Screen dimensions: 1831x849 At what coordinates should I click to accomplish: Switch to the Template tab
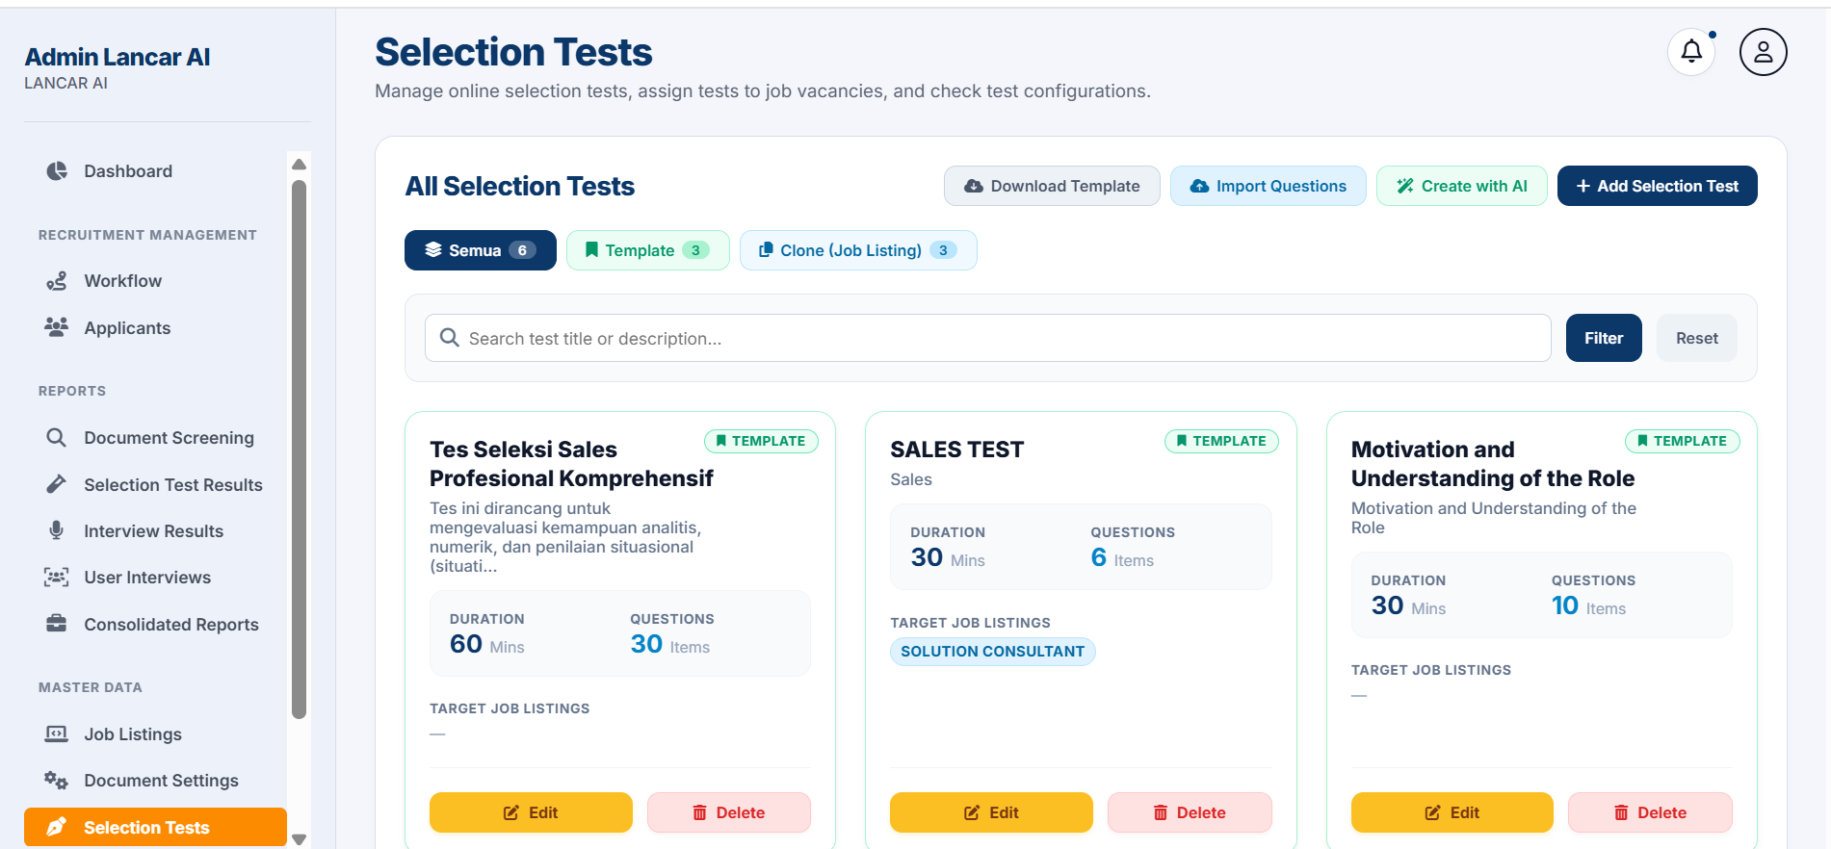(648, 250)
